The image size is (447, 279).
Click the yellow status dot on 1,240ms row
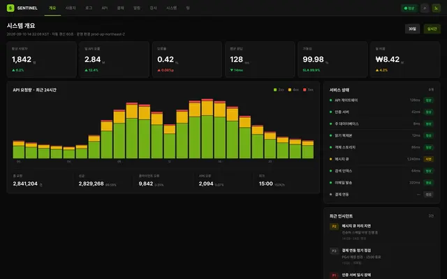coord(330,159)
